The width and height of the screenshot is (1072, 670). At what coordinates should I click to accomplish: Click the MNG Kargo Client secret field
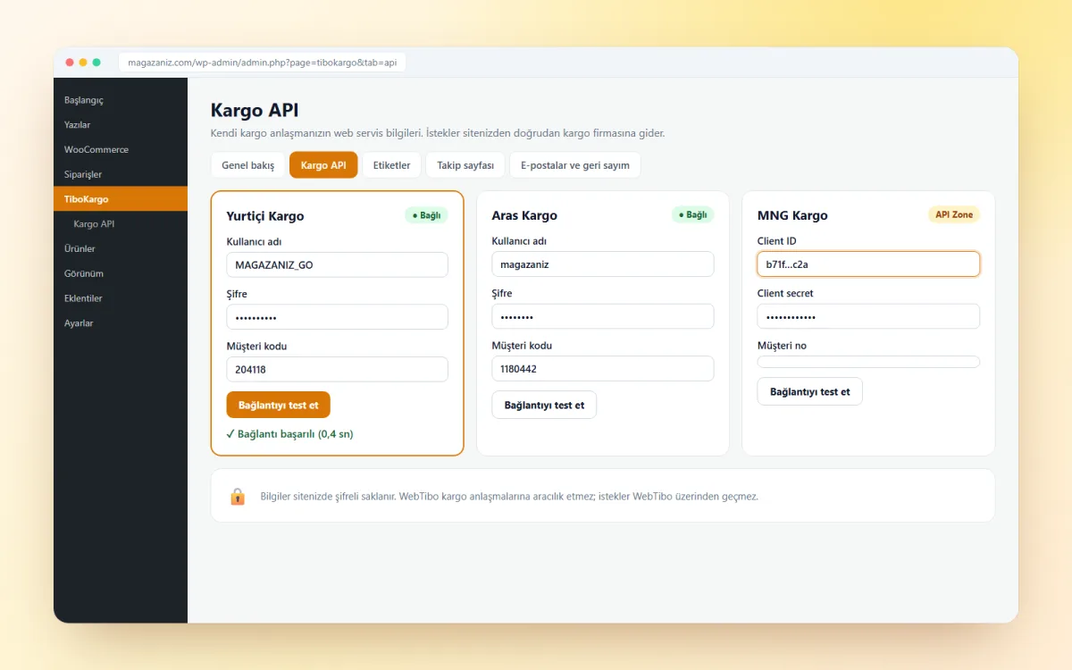868,316
